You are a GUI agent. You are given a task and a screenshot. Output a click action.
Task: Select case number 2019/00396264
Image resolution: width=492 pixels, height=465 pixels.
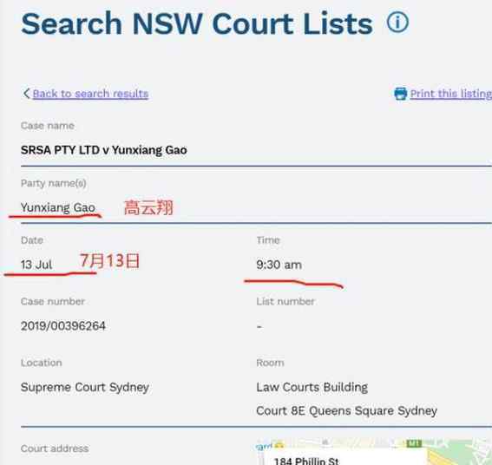coord(63,325)
